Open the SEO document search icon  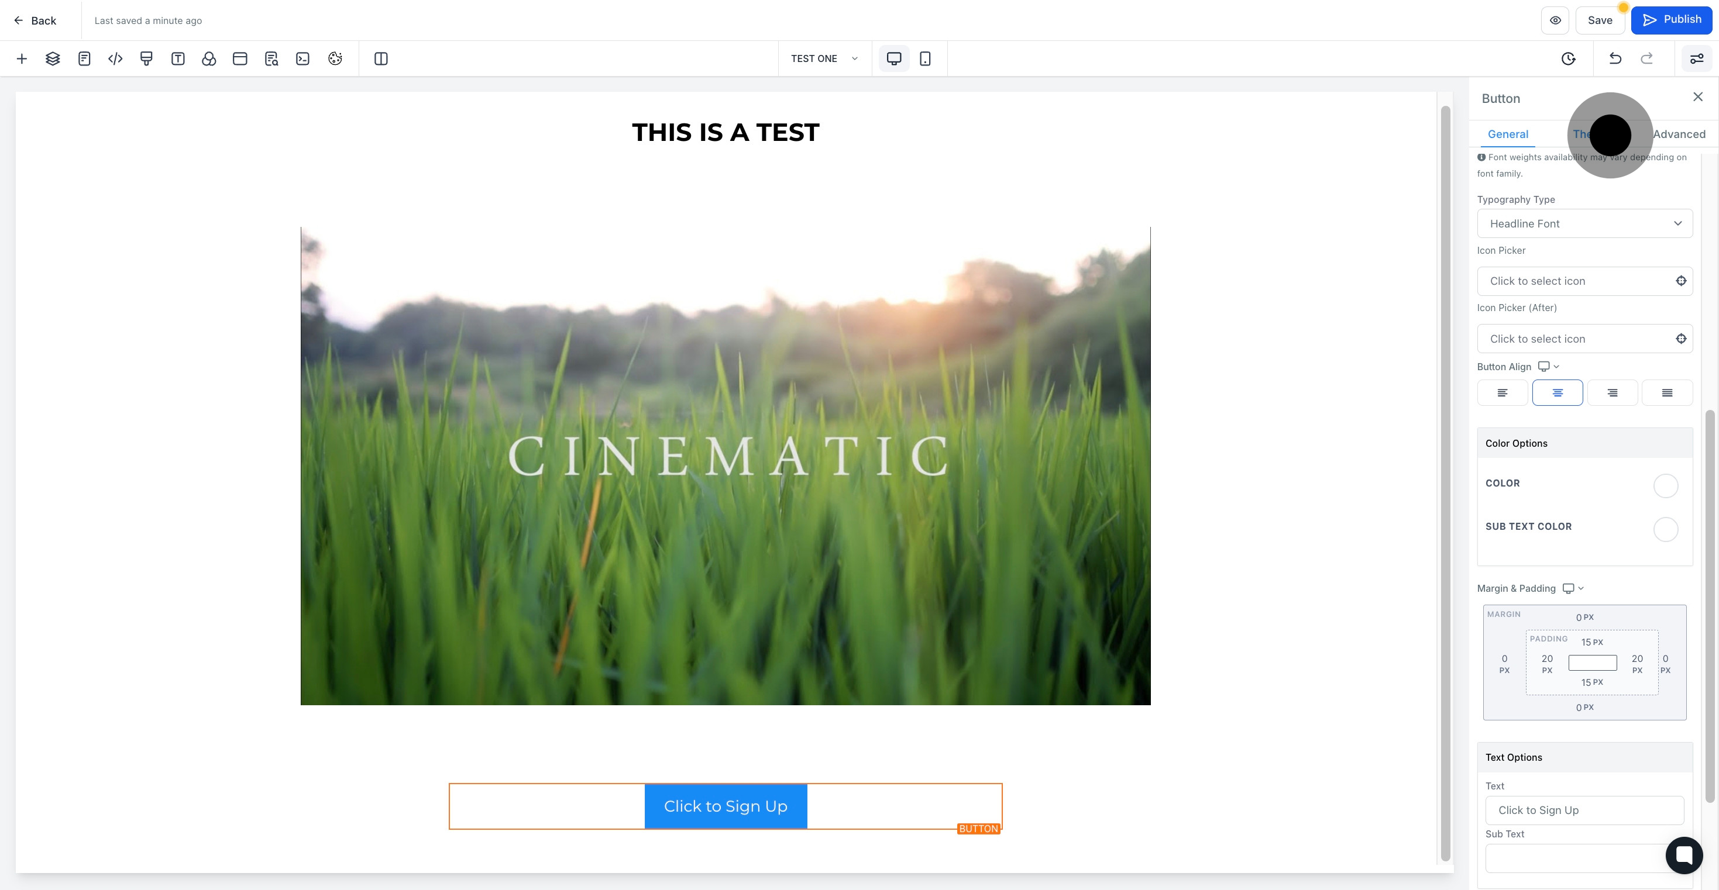point(271,58)
